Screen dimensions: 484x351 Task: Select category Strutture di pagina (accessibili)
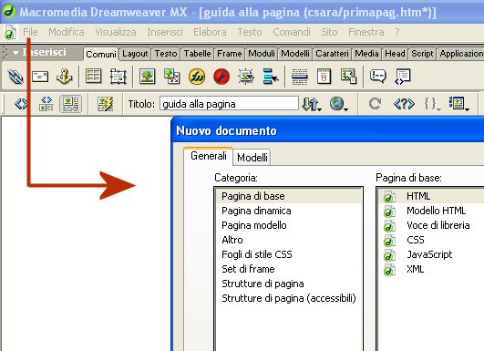click(289, 298)
